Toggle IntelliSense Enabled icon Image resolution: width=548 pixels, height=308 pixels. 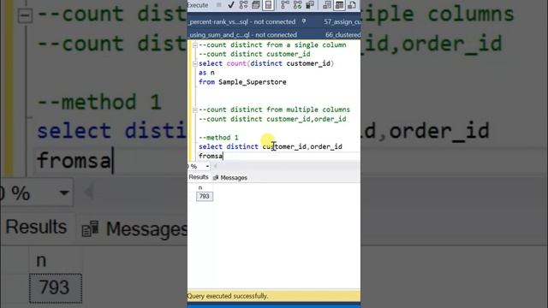[x=268, y=5]
